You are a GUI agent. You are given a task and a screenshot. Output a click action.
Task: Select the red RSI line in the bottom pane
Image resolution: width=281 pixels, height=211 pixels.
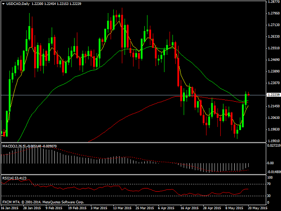pos(125,189)
